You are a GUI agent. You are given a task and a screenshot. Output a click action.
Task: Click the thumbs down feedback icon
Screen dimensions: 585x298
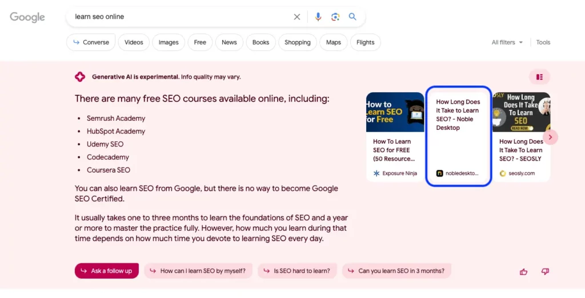pyautogui.click(x=545, y=272)
